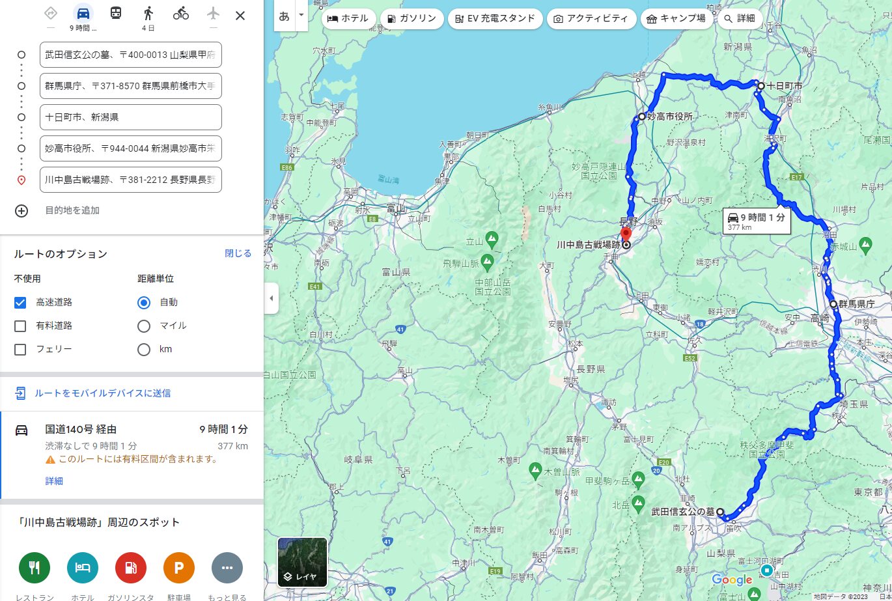Uncheck the 高速道路 avoid option
This screenshot has width=892, height=601.
click(x=20, y=302)
